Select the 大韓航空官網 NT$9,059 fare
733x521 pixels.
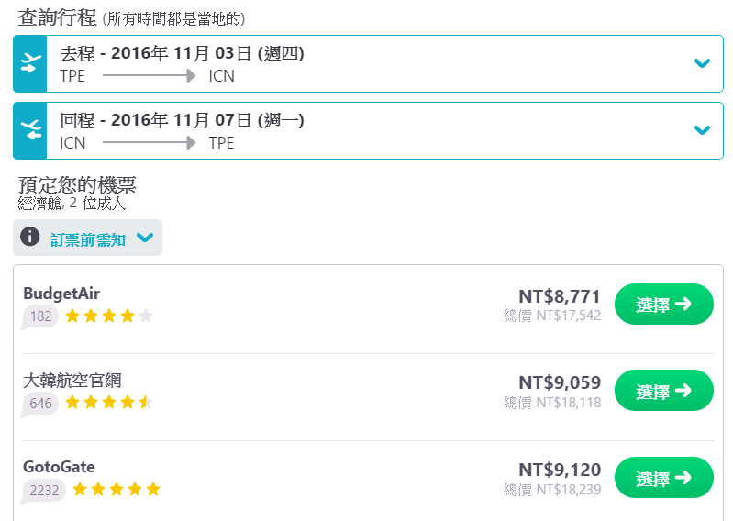click(664, 391)
